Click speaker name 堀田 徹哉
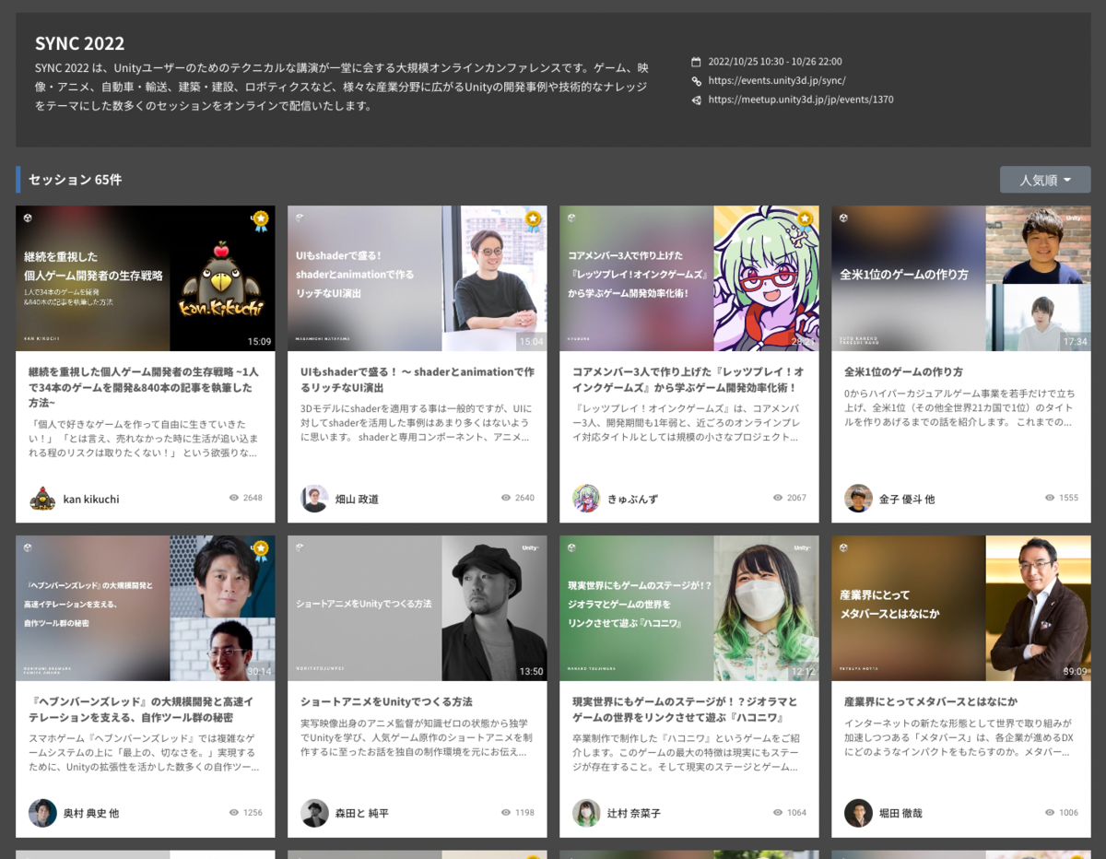The width and height of the screenshot is (1106, 859). pos(900,814)
